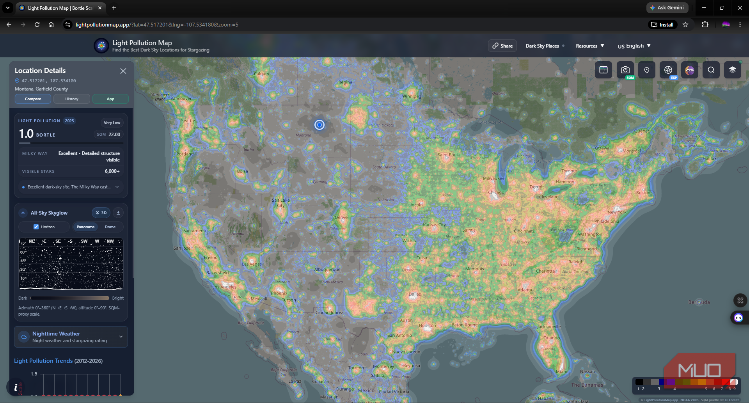Screen dimensions: 749x403
Task: Open the US English language dropdown
Action: 634,46
